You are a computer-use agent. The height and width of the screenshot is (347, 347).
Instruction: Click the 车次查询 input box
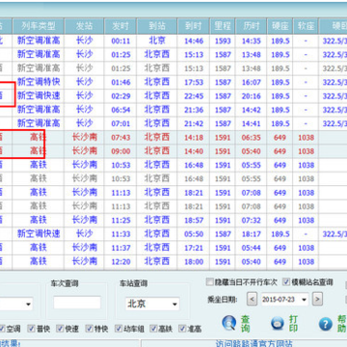pos(77,303)
